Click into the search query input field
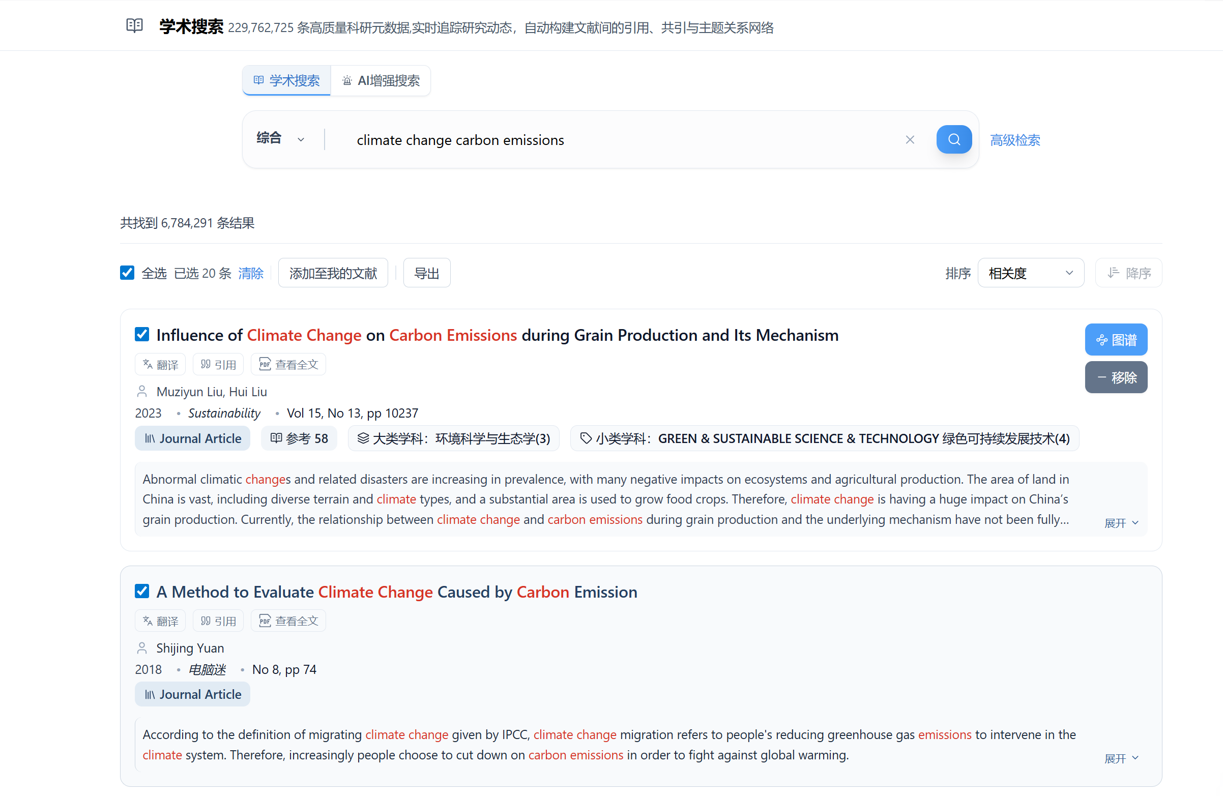This screenshot has height=796, width=1223. (617, 140)
